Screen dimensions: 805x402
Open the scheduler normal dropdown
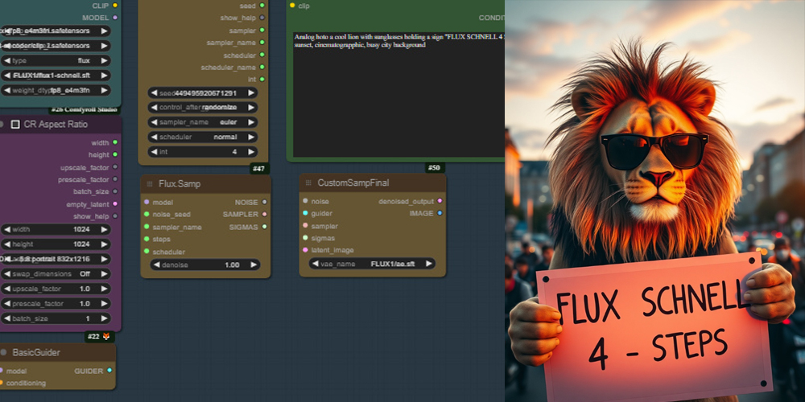tap(203, 137)
